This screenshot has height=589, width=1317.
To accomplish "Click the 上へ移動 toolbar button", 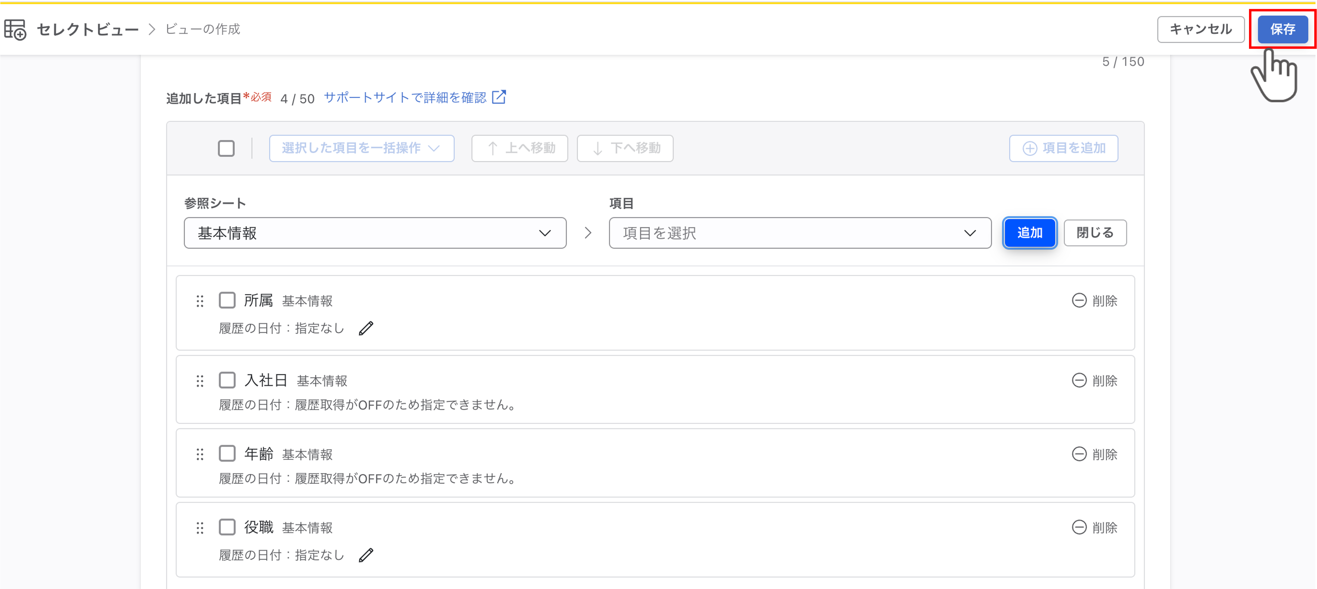I will click(519, 148).
